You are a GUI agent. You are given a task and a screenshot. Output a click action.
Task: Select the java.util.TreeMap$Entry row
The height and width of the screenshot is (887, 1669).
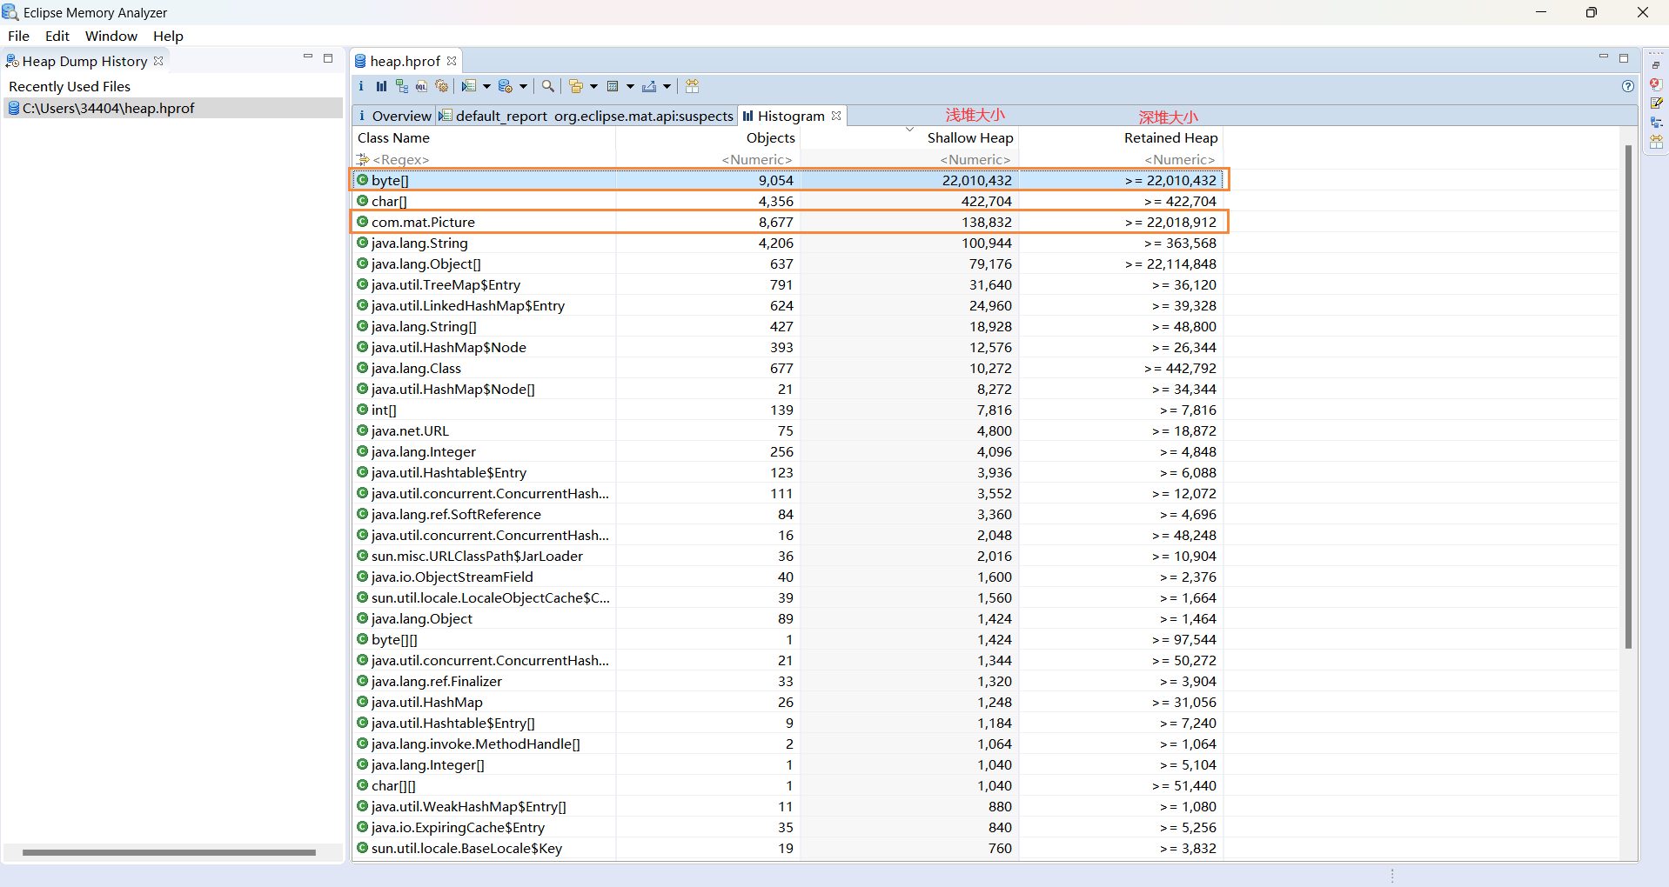(x=788, y=284)
